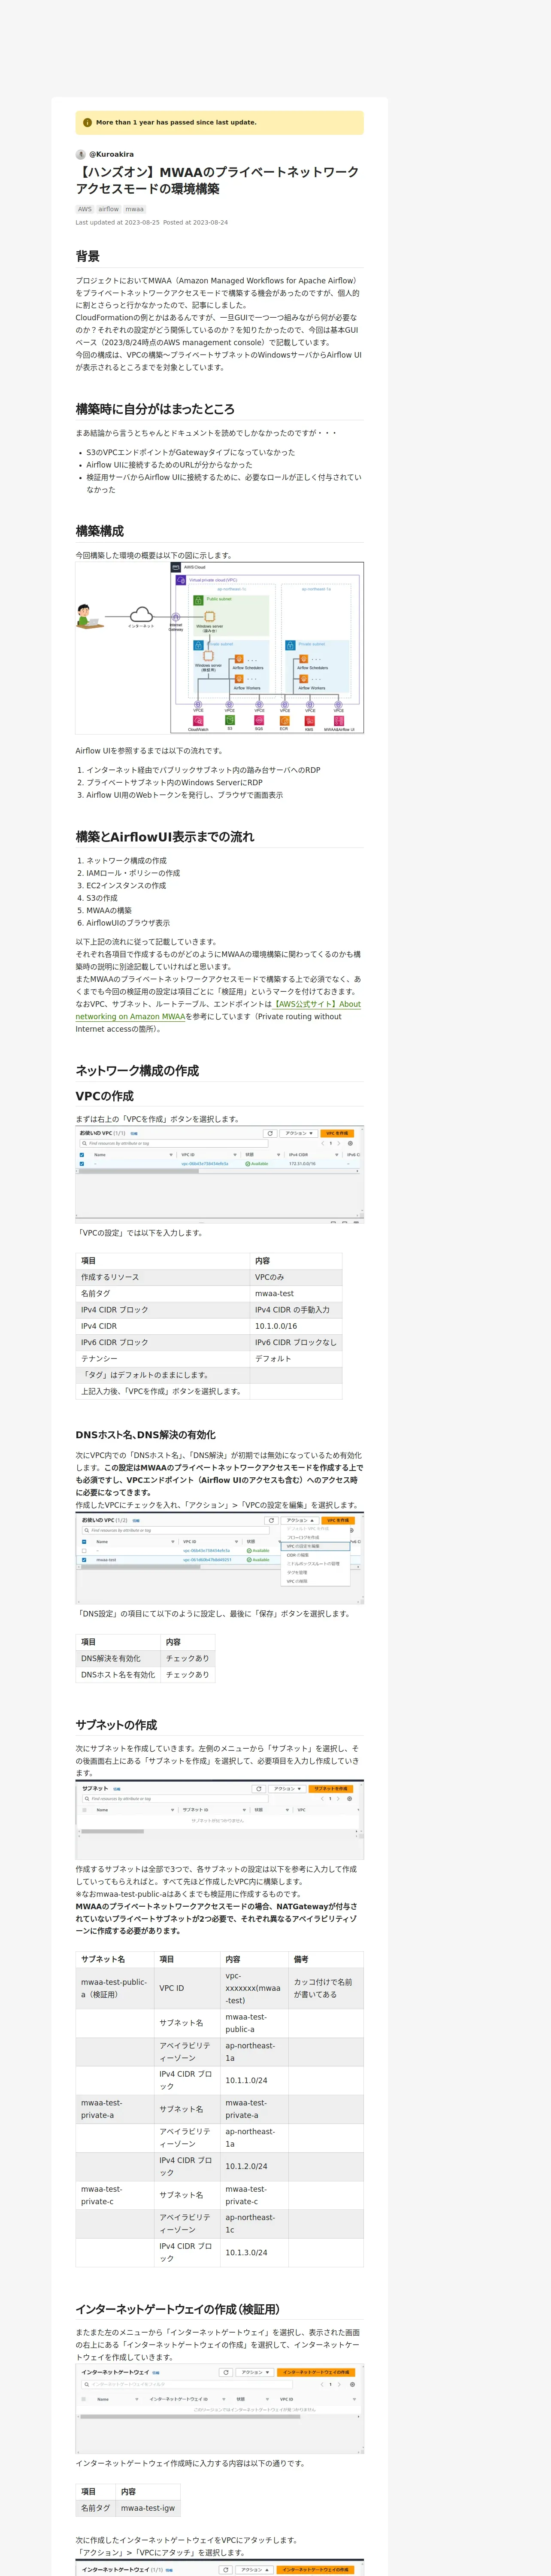Click the horizontal scrollbar in the VPC (1/1) table
Image resolution: width=551 pixels, height=2576 pixels.
138,1171
